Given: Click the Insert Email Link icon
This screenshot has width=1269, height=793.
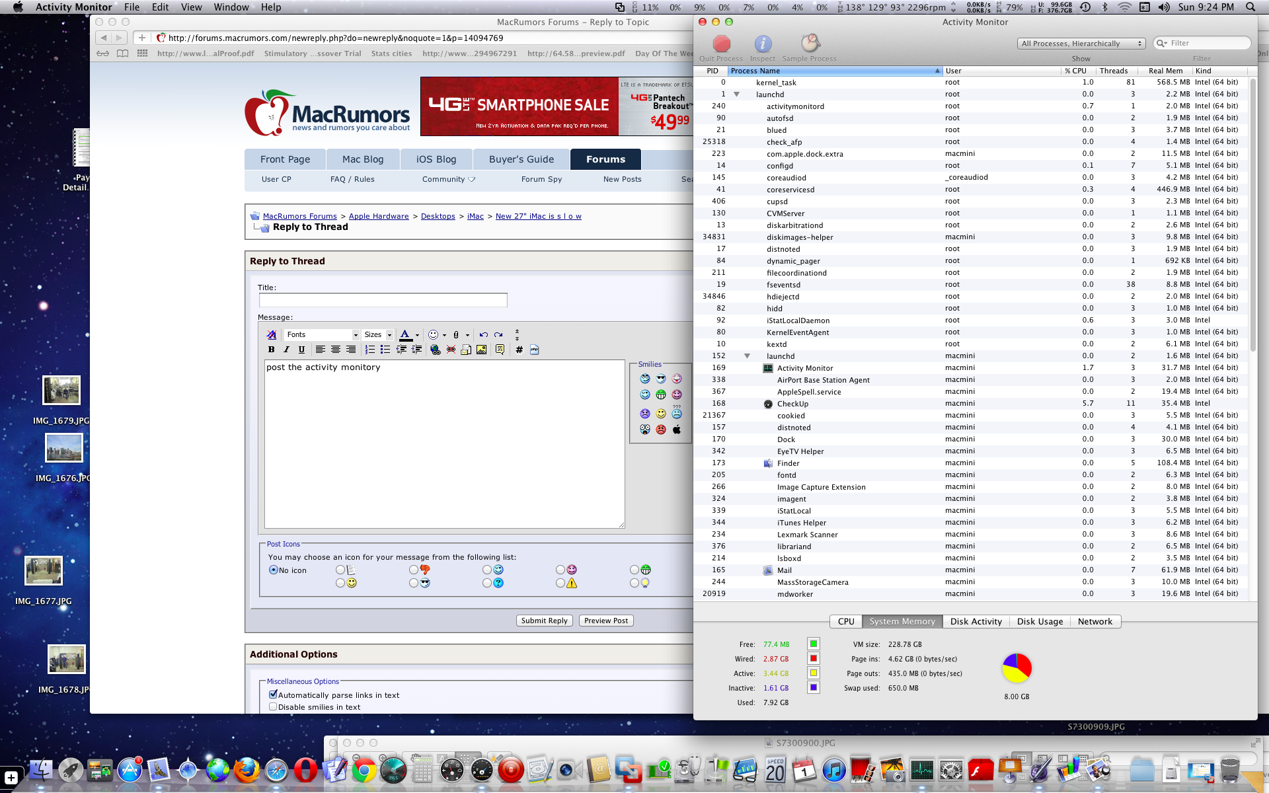Looking at the screenshot, I should click(x=466, y=350).
